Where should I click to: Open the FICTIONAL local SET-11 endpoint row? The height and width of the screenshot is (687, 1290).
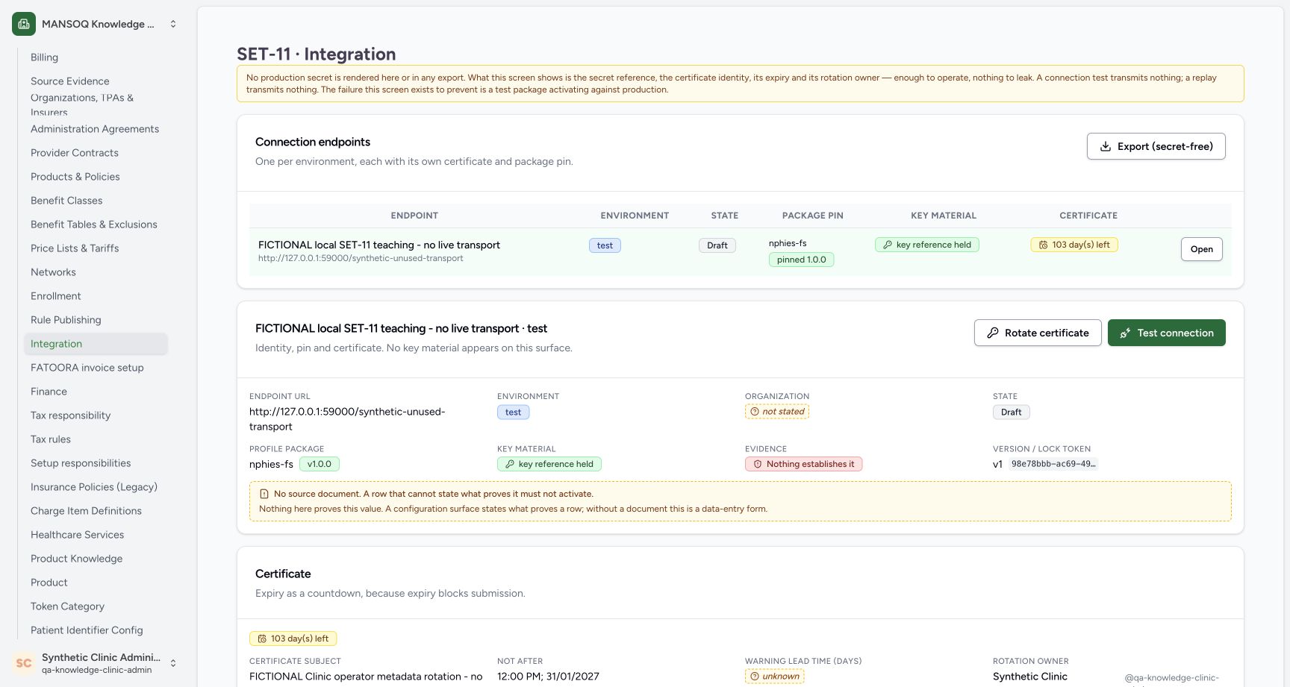[x=1201, y=249]
